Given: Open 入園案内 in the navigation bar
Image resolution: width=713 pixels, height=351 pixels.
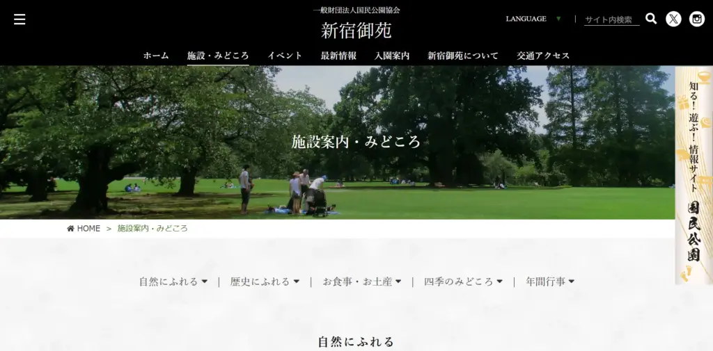Looking at the screenshot, I should click(x=392, y=56).
